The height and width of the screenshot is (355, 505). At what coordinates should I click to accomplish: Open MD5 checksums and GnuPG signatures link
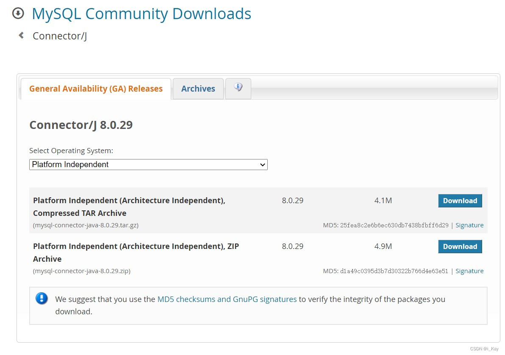pyautogui.click(x=227, y=299)
